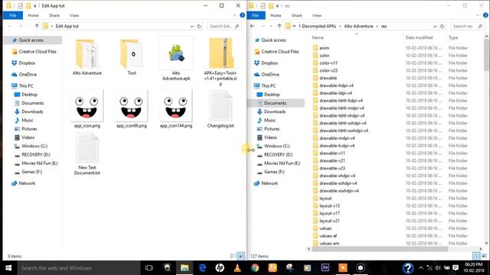This screenshot has width=490, height=275.
Task: Click Alto Adventure breadcrumb in res address bar
Action: point(358,26)
